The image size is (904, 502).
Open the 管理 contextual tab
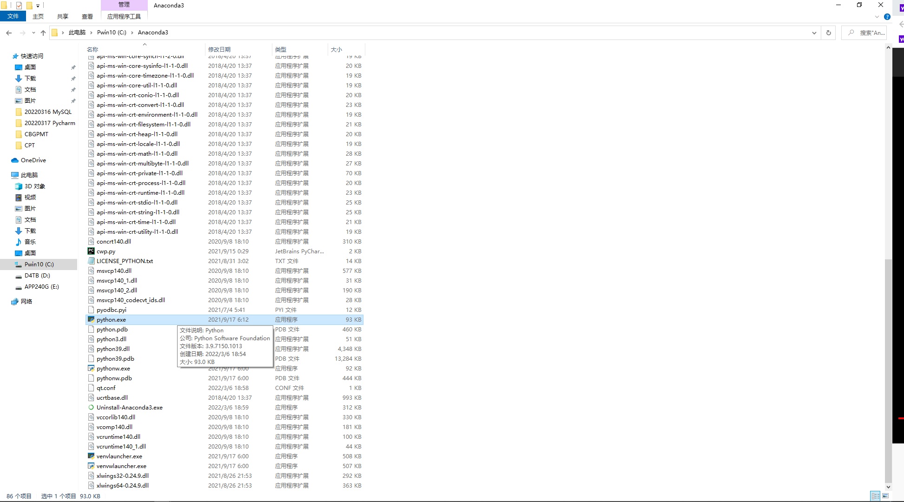tap(124, 5)
